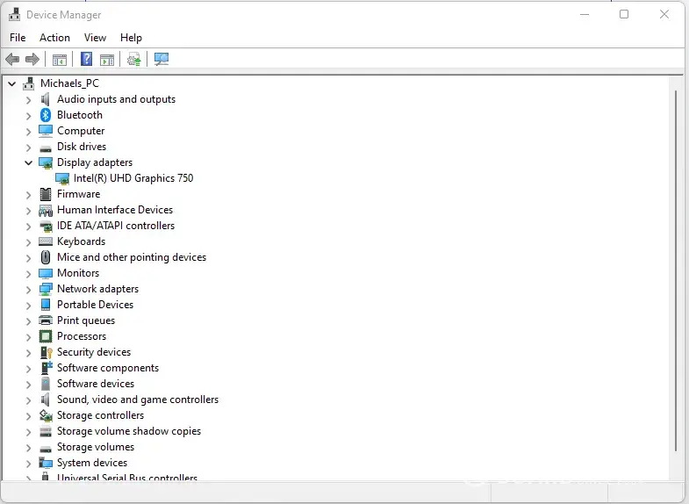This screenshot has width=689, height=504.
Task: Collapse the Display adapters category
Action: point(28,162)
